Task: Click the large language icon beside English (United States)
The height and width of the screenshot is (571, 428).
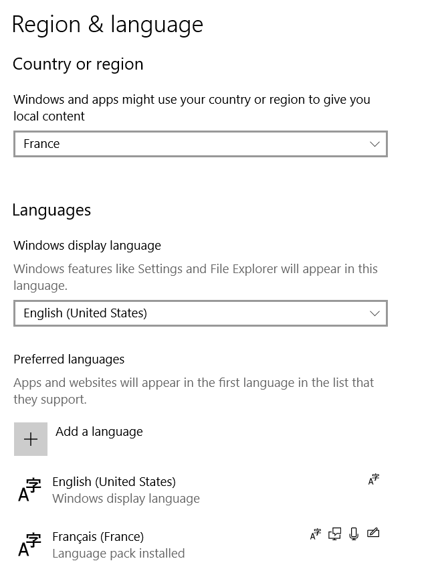Action: (x=29, y=490)
